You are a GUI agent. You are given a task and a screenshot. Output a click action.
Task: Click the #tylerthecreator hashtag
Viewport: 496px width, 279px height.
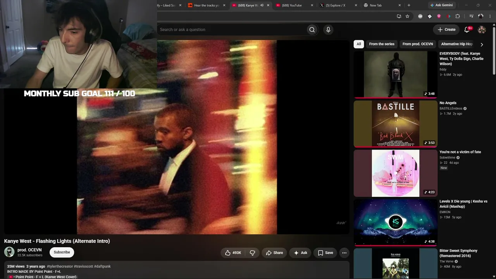pyautogui.click(x=60, y=266)
